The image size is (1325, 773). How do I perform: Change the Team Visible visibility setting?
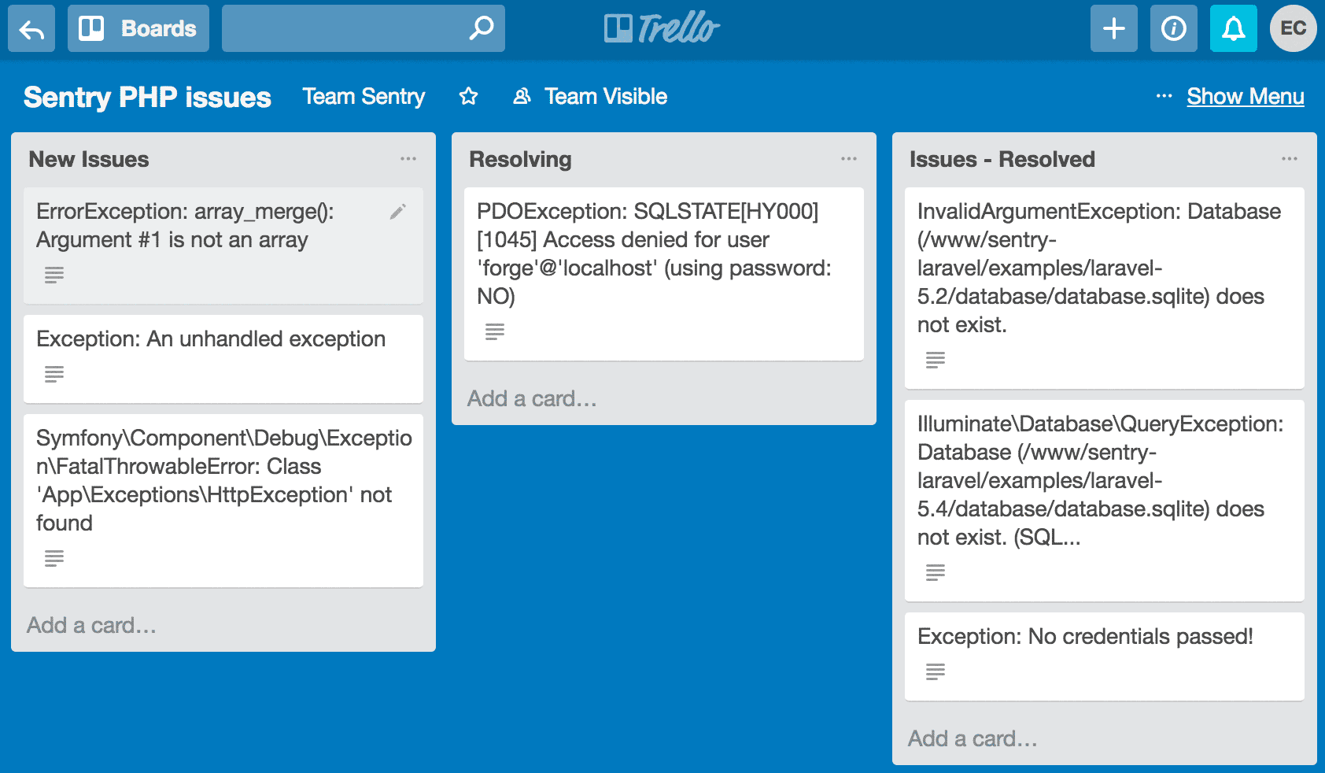coord(590,97)
